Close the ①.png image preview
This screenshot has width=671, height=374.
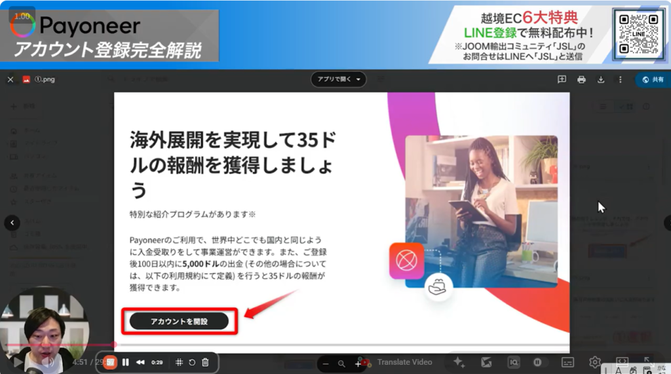(10, 79)
